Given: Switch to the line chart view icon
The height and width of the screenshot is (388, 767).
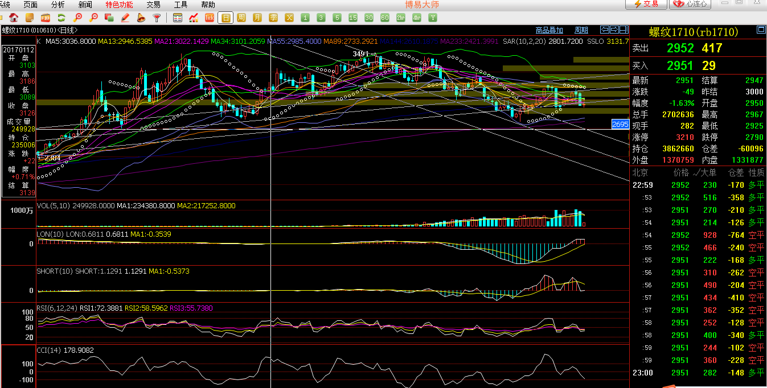Looking at the screenshot, I should [194, 18].
